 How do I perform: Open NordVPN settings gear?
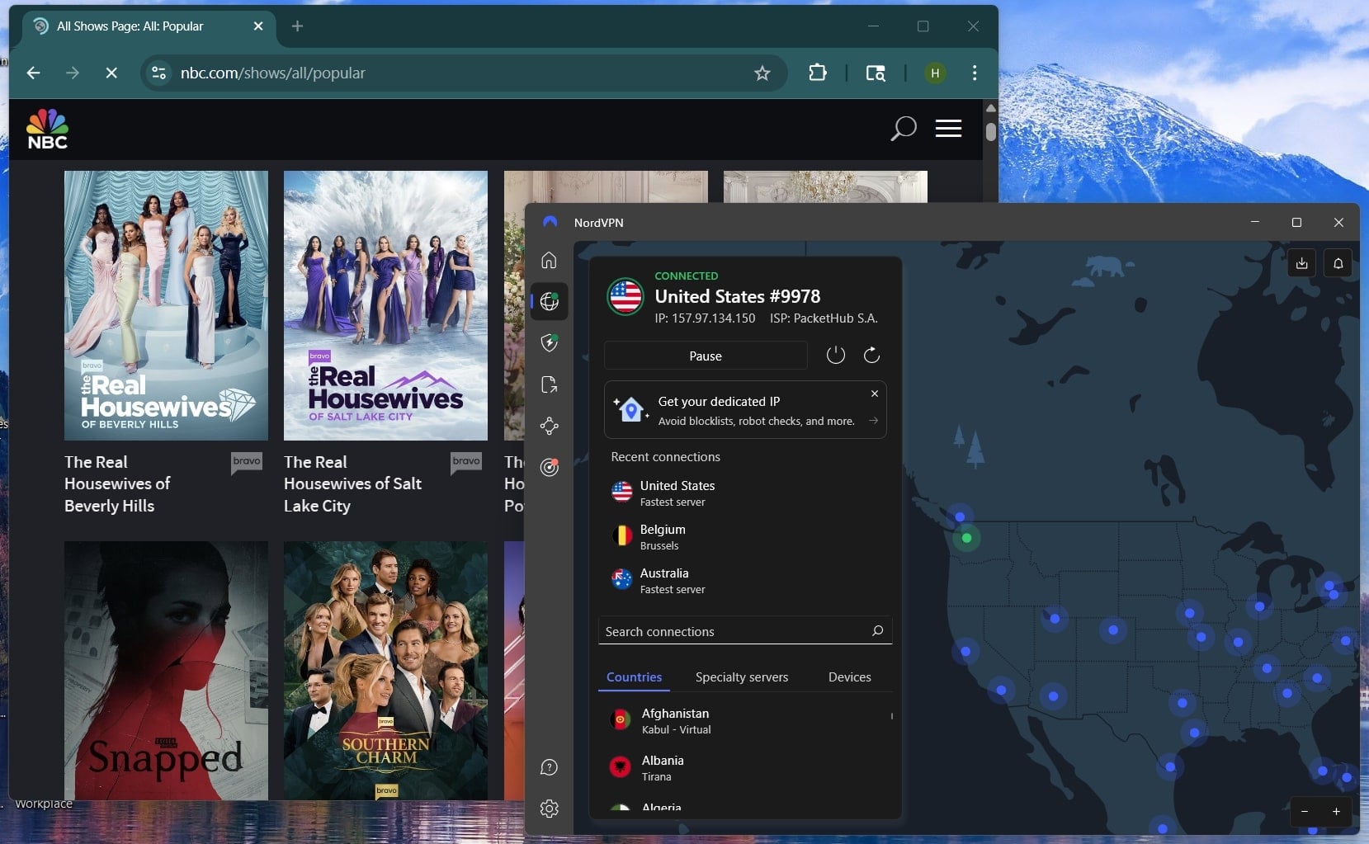(549, 809)
